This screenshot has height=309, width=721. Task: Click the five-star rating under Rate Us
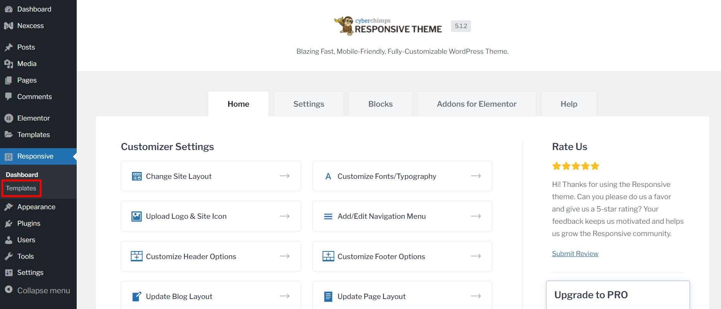pos(576,166)
